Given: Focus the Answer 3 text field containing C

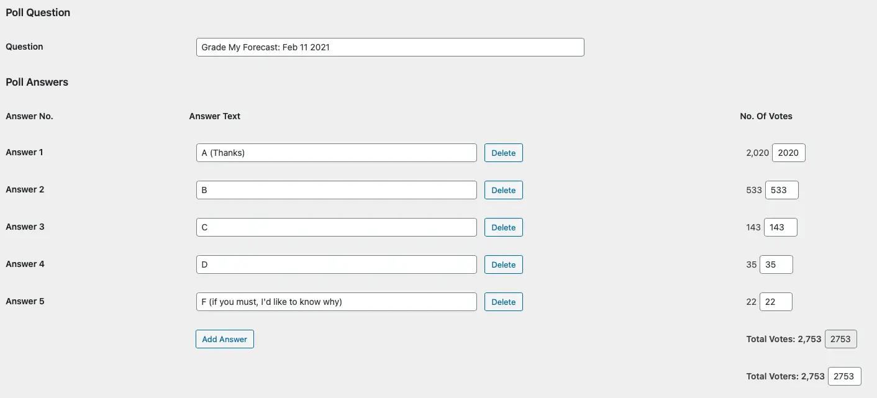Looking at the screenshot, I should point(337,227).
